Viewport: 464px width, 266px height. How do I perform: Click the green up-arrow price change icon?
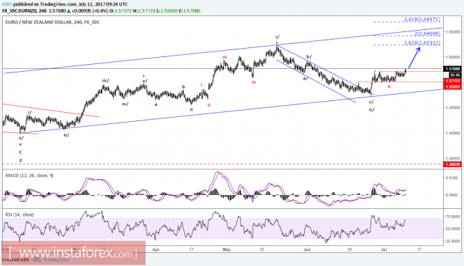pyautogui.click(x=68, y=11)
